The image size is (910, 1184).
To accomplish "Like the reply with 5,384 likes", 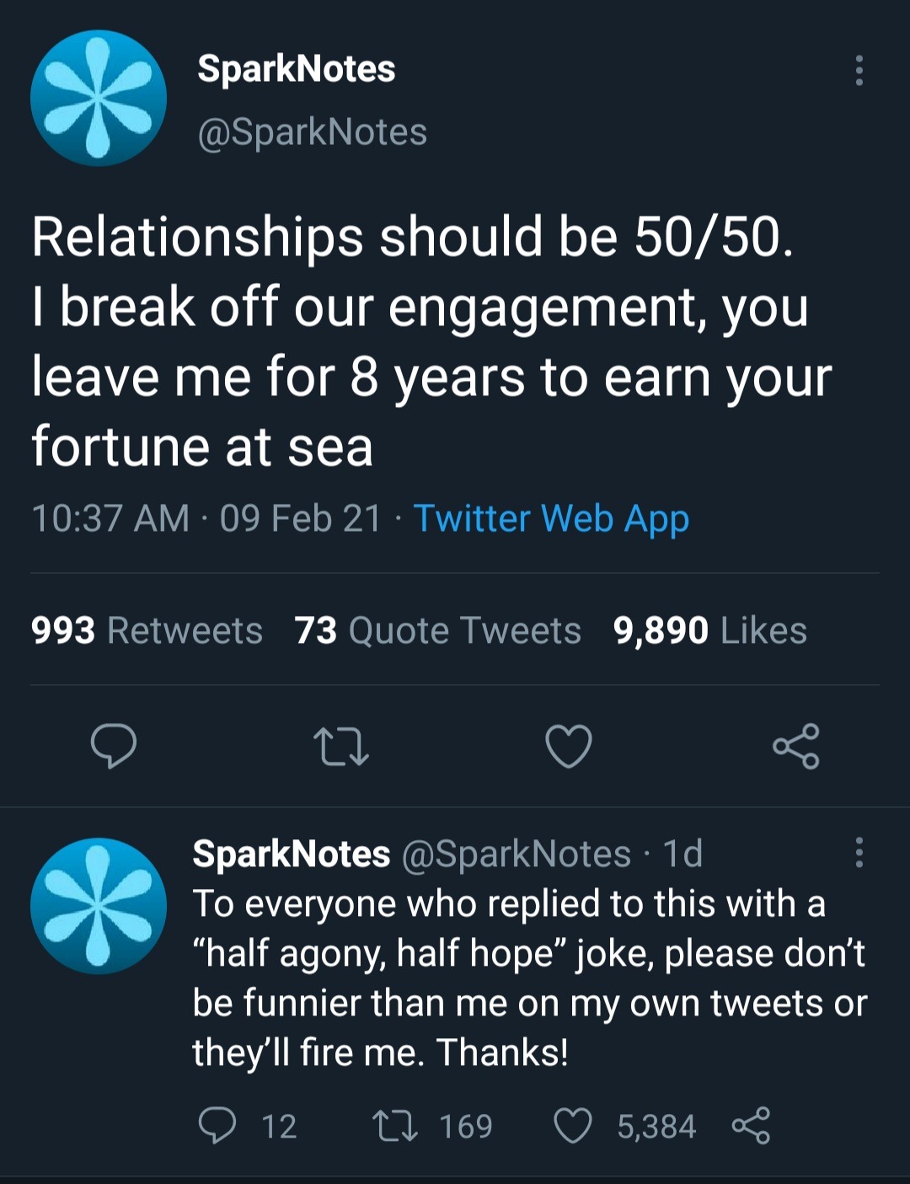I will tap(573, 1126).
